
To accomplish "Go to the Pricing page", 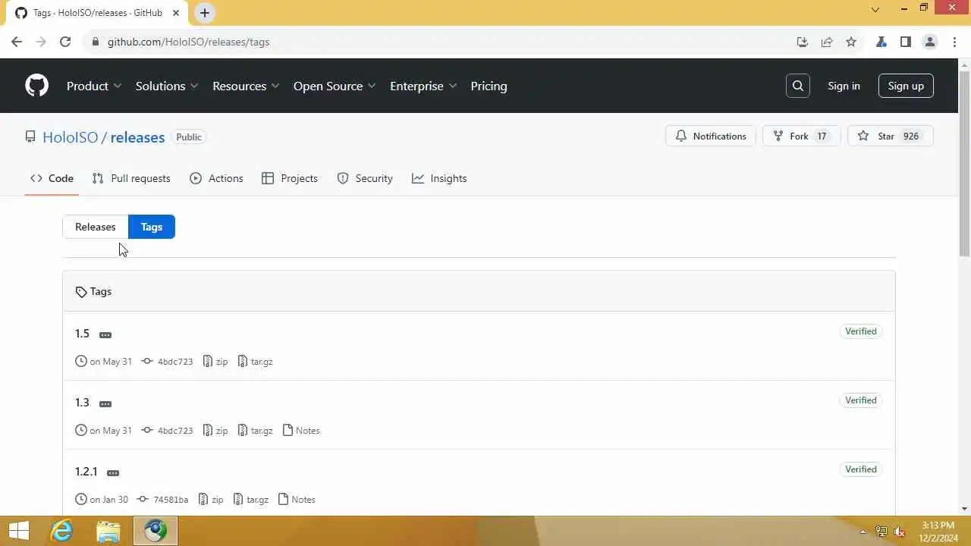I will click(489, 86).
